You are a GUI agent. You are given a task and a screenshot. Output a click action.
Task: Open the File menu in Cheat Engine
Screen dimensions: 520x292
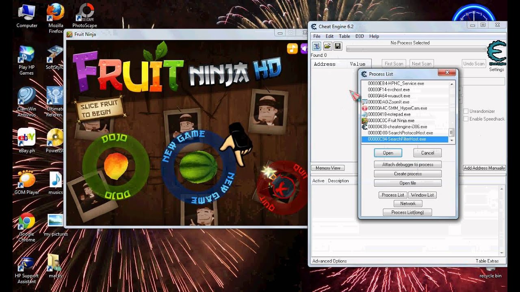point(317,36)
